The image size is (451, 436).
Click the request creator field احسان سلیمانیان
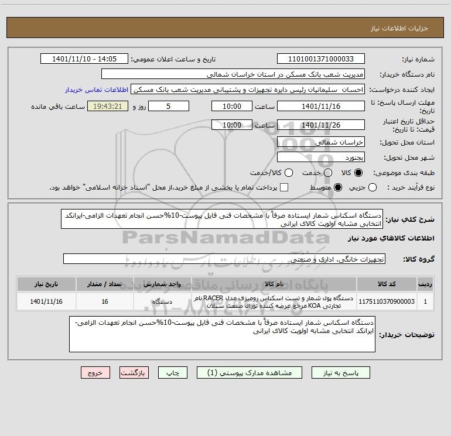248,90
